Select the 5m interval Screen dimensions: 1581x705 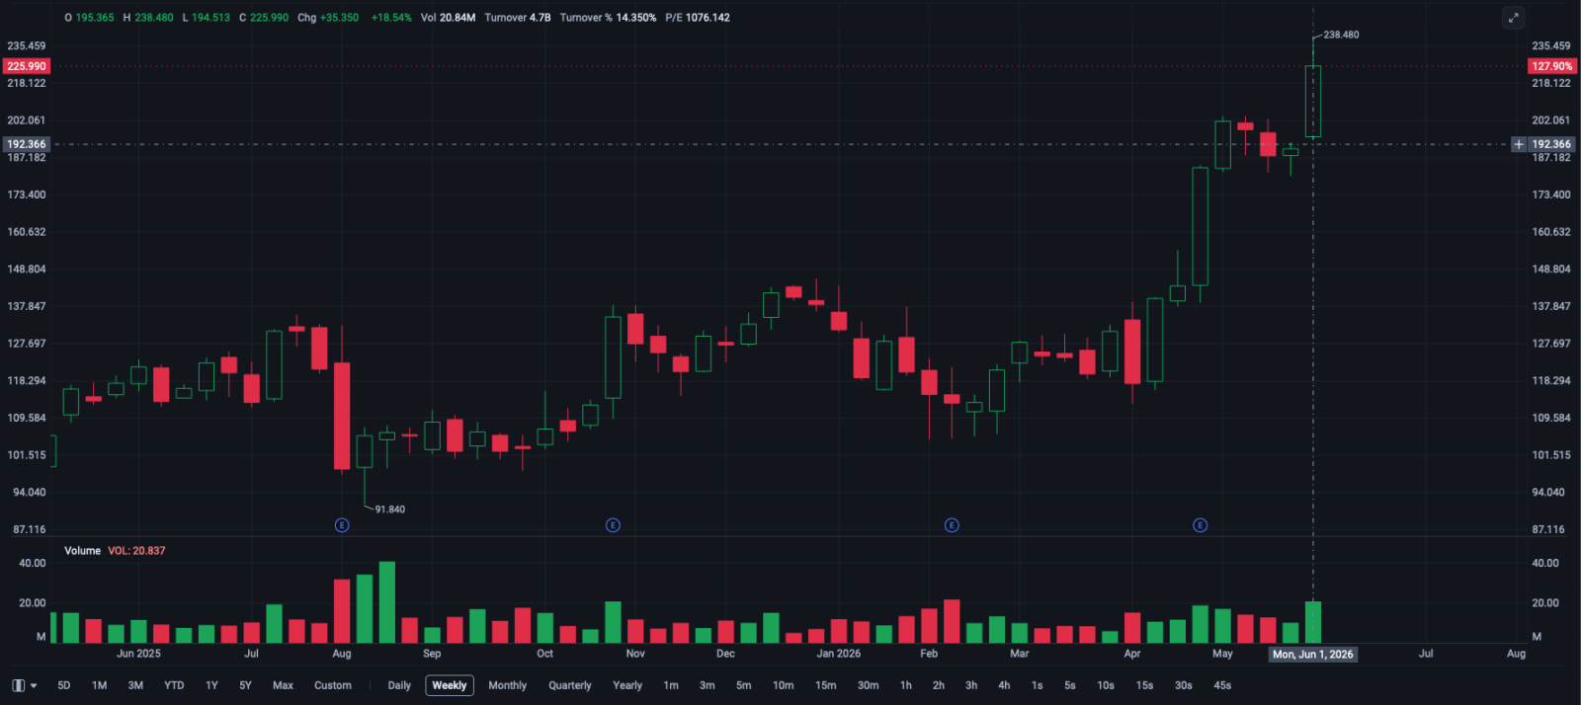744,685
